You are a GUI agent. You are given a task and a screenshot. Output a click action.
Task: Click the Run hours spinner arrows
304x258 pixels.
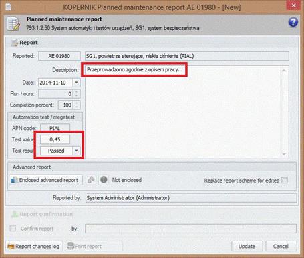tap(76, 94)
